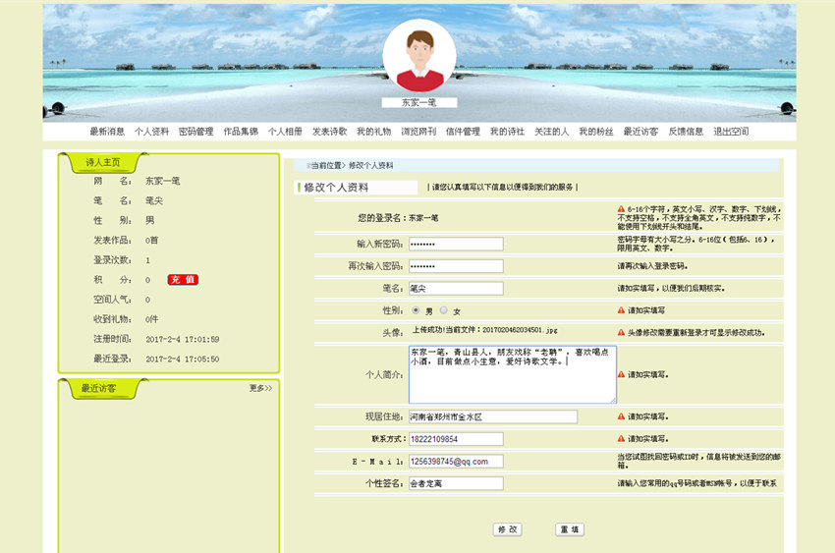This screenshot has width=835, height=553.
Task: Click the user avatar picture
Action: click(x=419, y=57)
